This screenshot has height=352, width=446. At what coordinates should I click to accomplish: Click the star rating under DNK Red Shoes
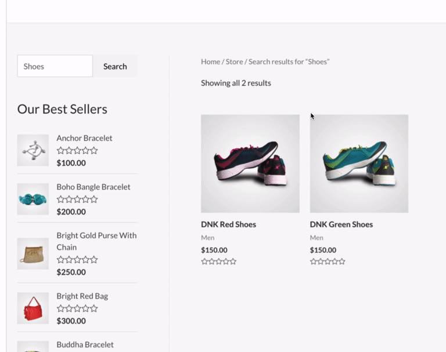click(x=219, y=262)
